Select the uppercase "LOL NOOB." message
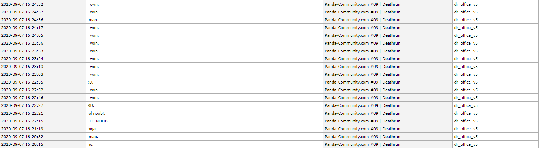 tap(98, 121)
